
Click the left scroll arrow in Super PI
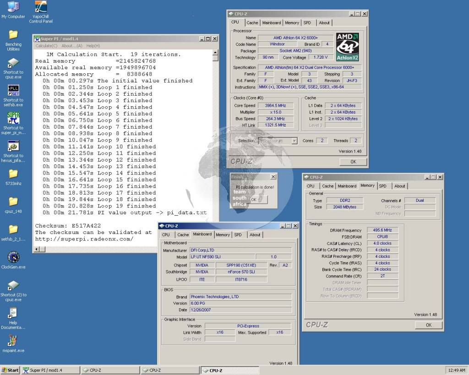click(x=37, y=249)
